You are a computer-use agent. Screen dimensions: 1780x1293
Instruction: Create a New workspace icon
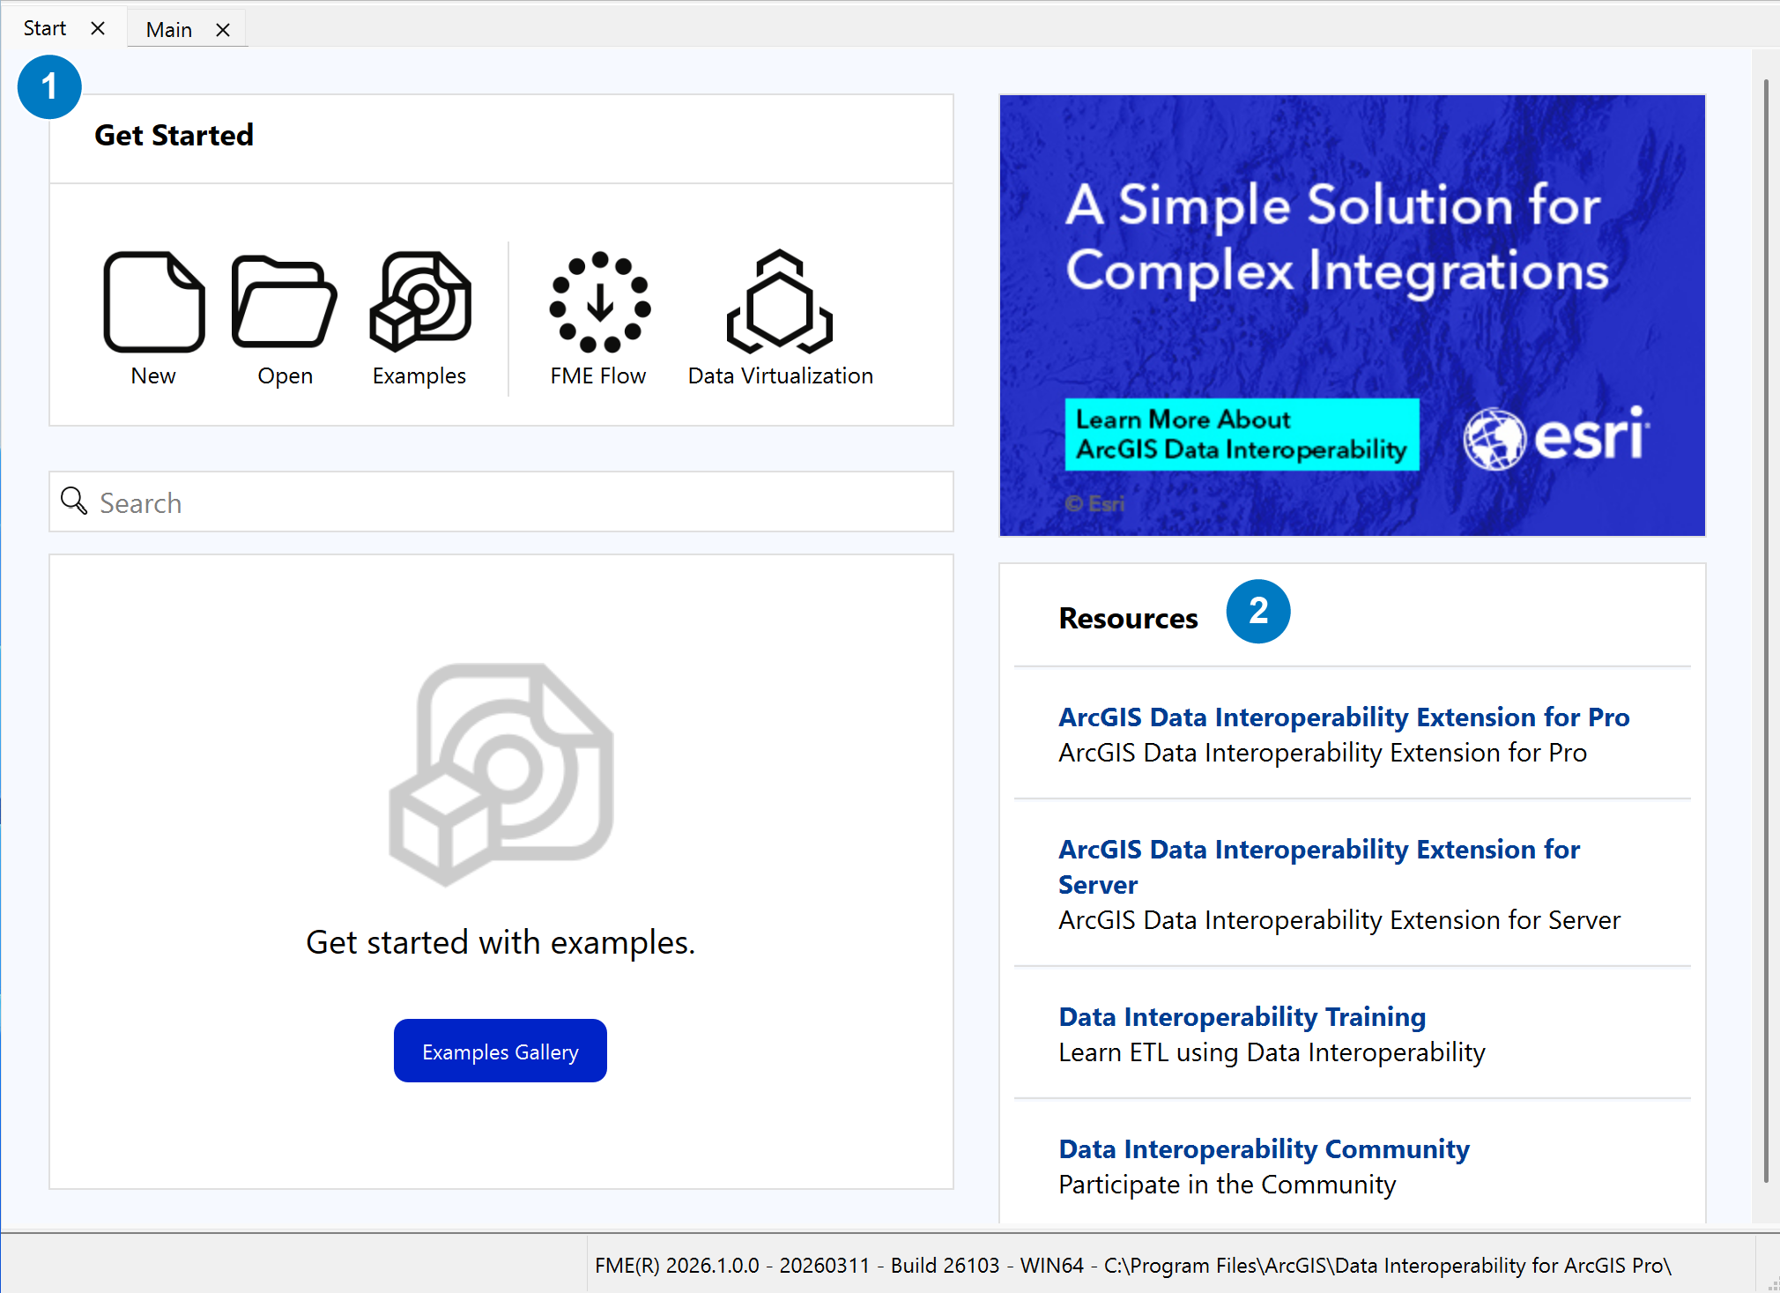[154, 302]
